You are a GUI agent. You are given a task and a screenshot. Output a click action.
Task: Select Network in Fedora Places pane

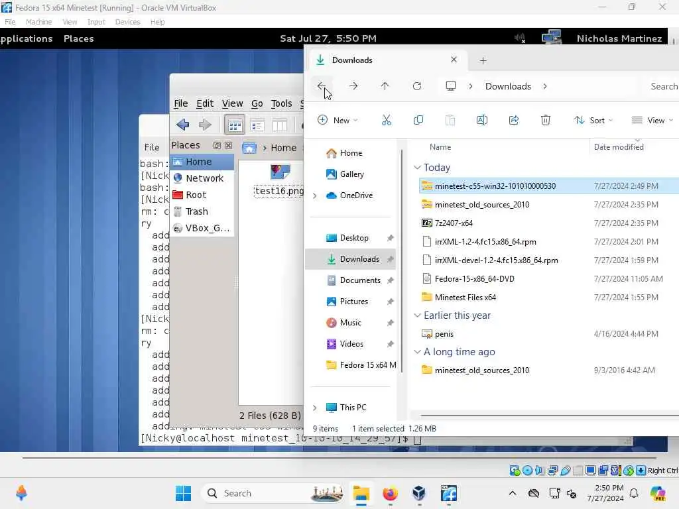click(202, 178)
